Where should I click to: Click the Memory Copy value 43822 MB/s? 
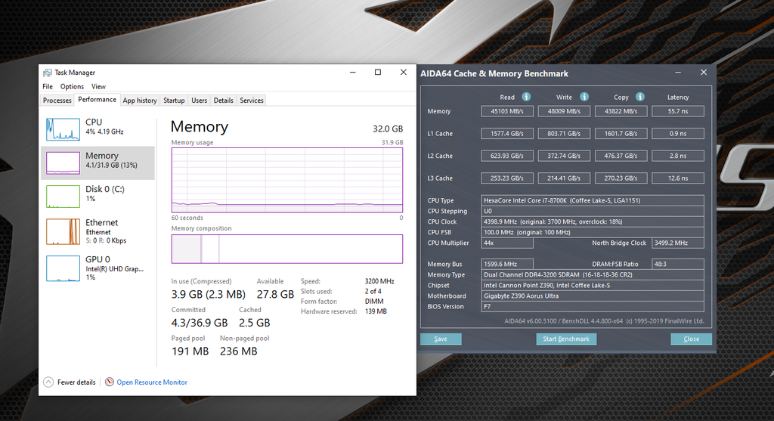tap(621, 111)
